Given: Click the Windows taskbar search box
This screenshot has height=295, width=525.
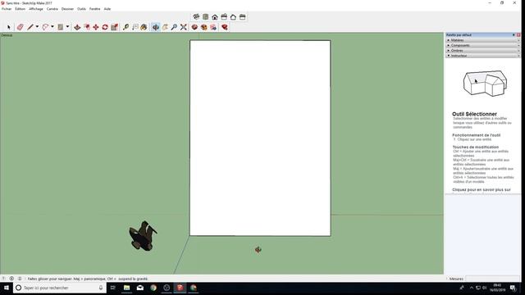Looking at the screenshot, I should click(x=60, y=288).
